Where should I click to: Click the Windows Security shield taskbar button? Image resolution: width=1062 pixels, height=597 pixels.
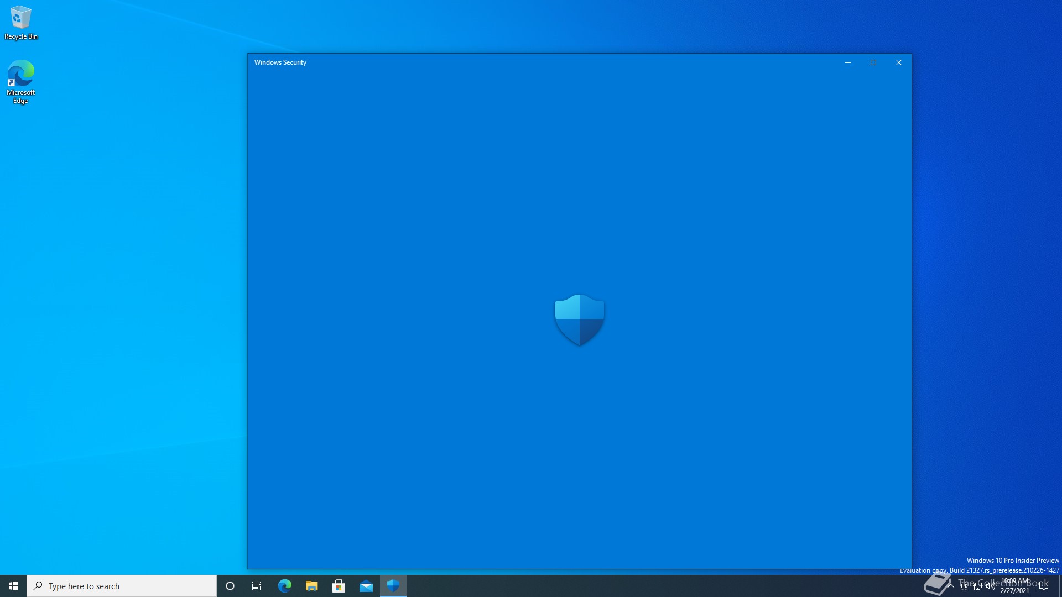click(x=393, y=586)
